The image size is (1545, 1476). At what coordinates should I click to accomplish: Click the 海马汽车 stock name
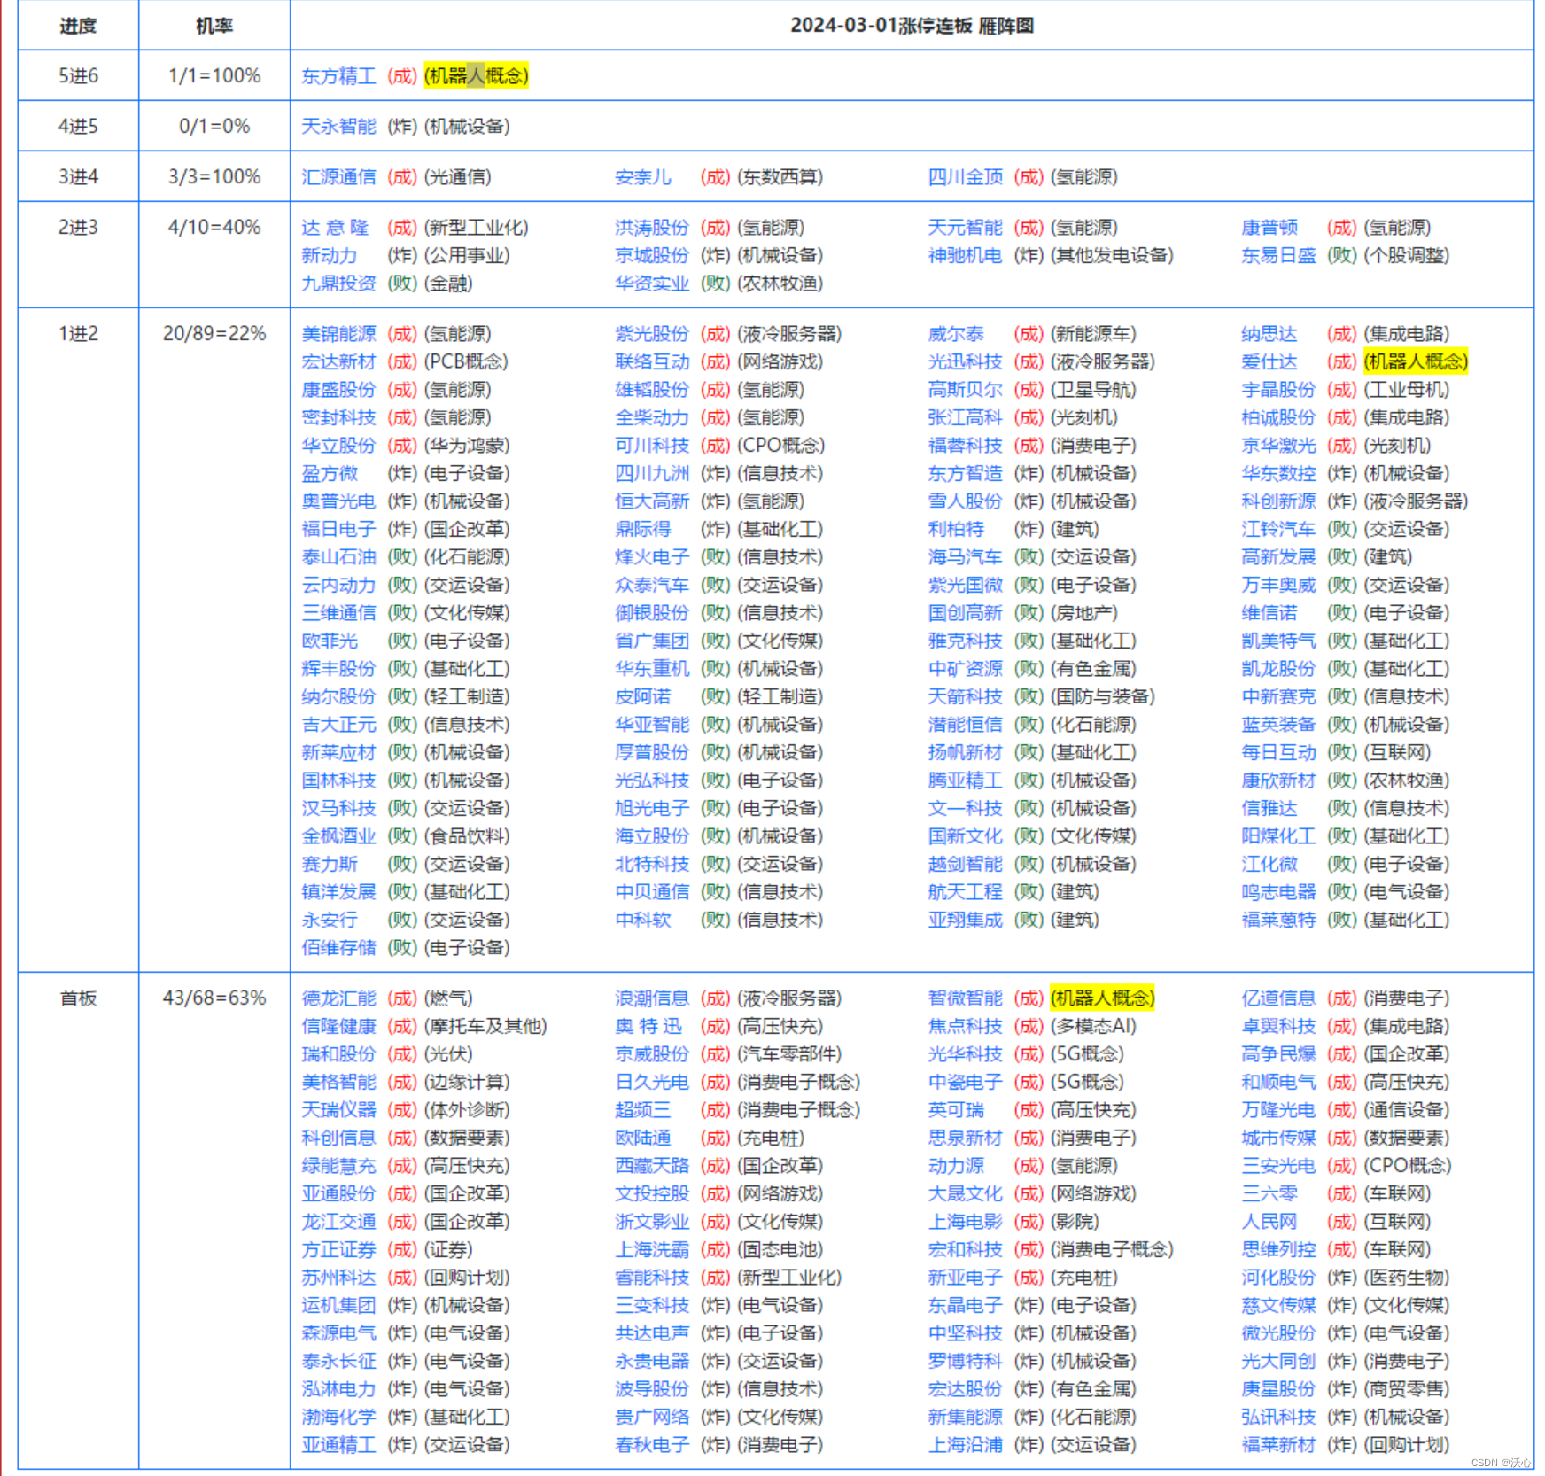pos(965,557)
